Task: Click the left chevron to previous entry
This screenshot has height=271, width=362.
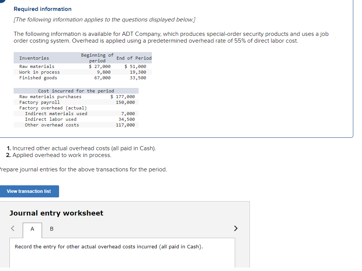Action: click(x=12, y=228)
